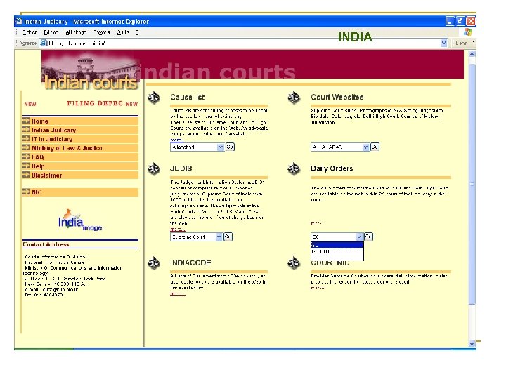Click the scales icon beside Cause list
This screenshot has height=379, width=506.
[154, 98]
